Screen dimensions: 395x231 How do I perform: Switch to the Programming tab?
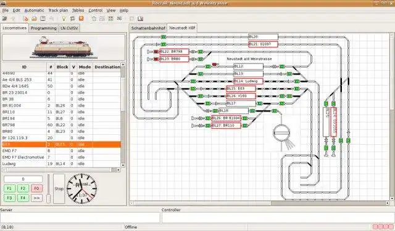point(44,28)
